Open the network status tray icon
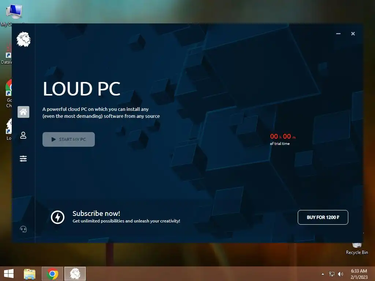The image size is (375, 281). coord(332,274)
